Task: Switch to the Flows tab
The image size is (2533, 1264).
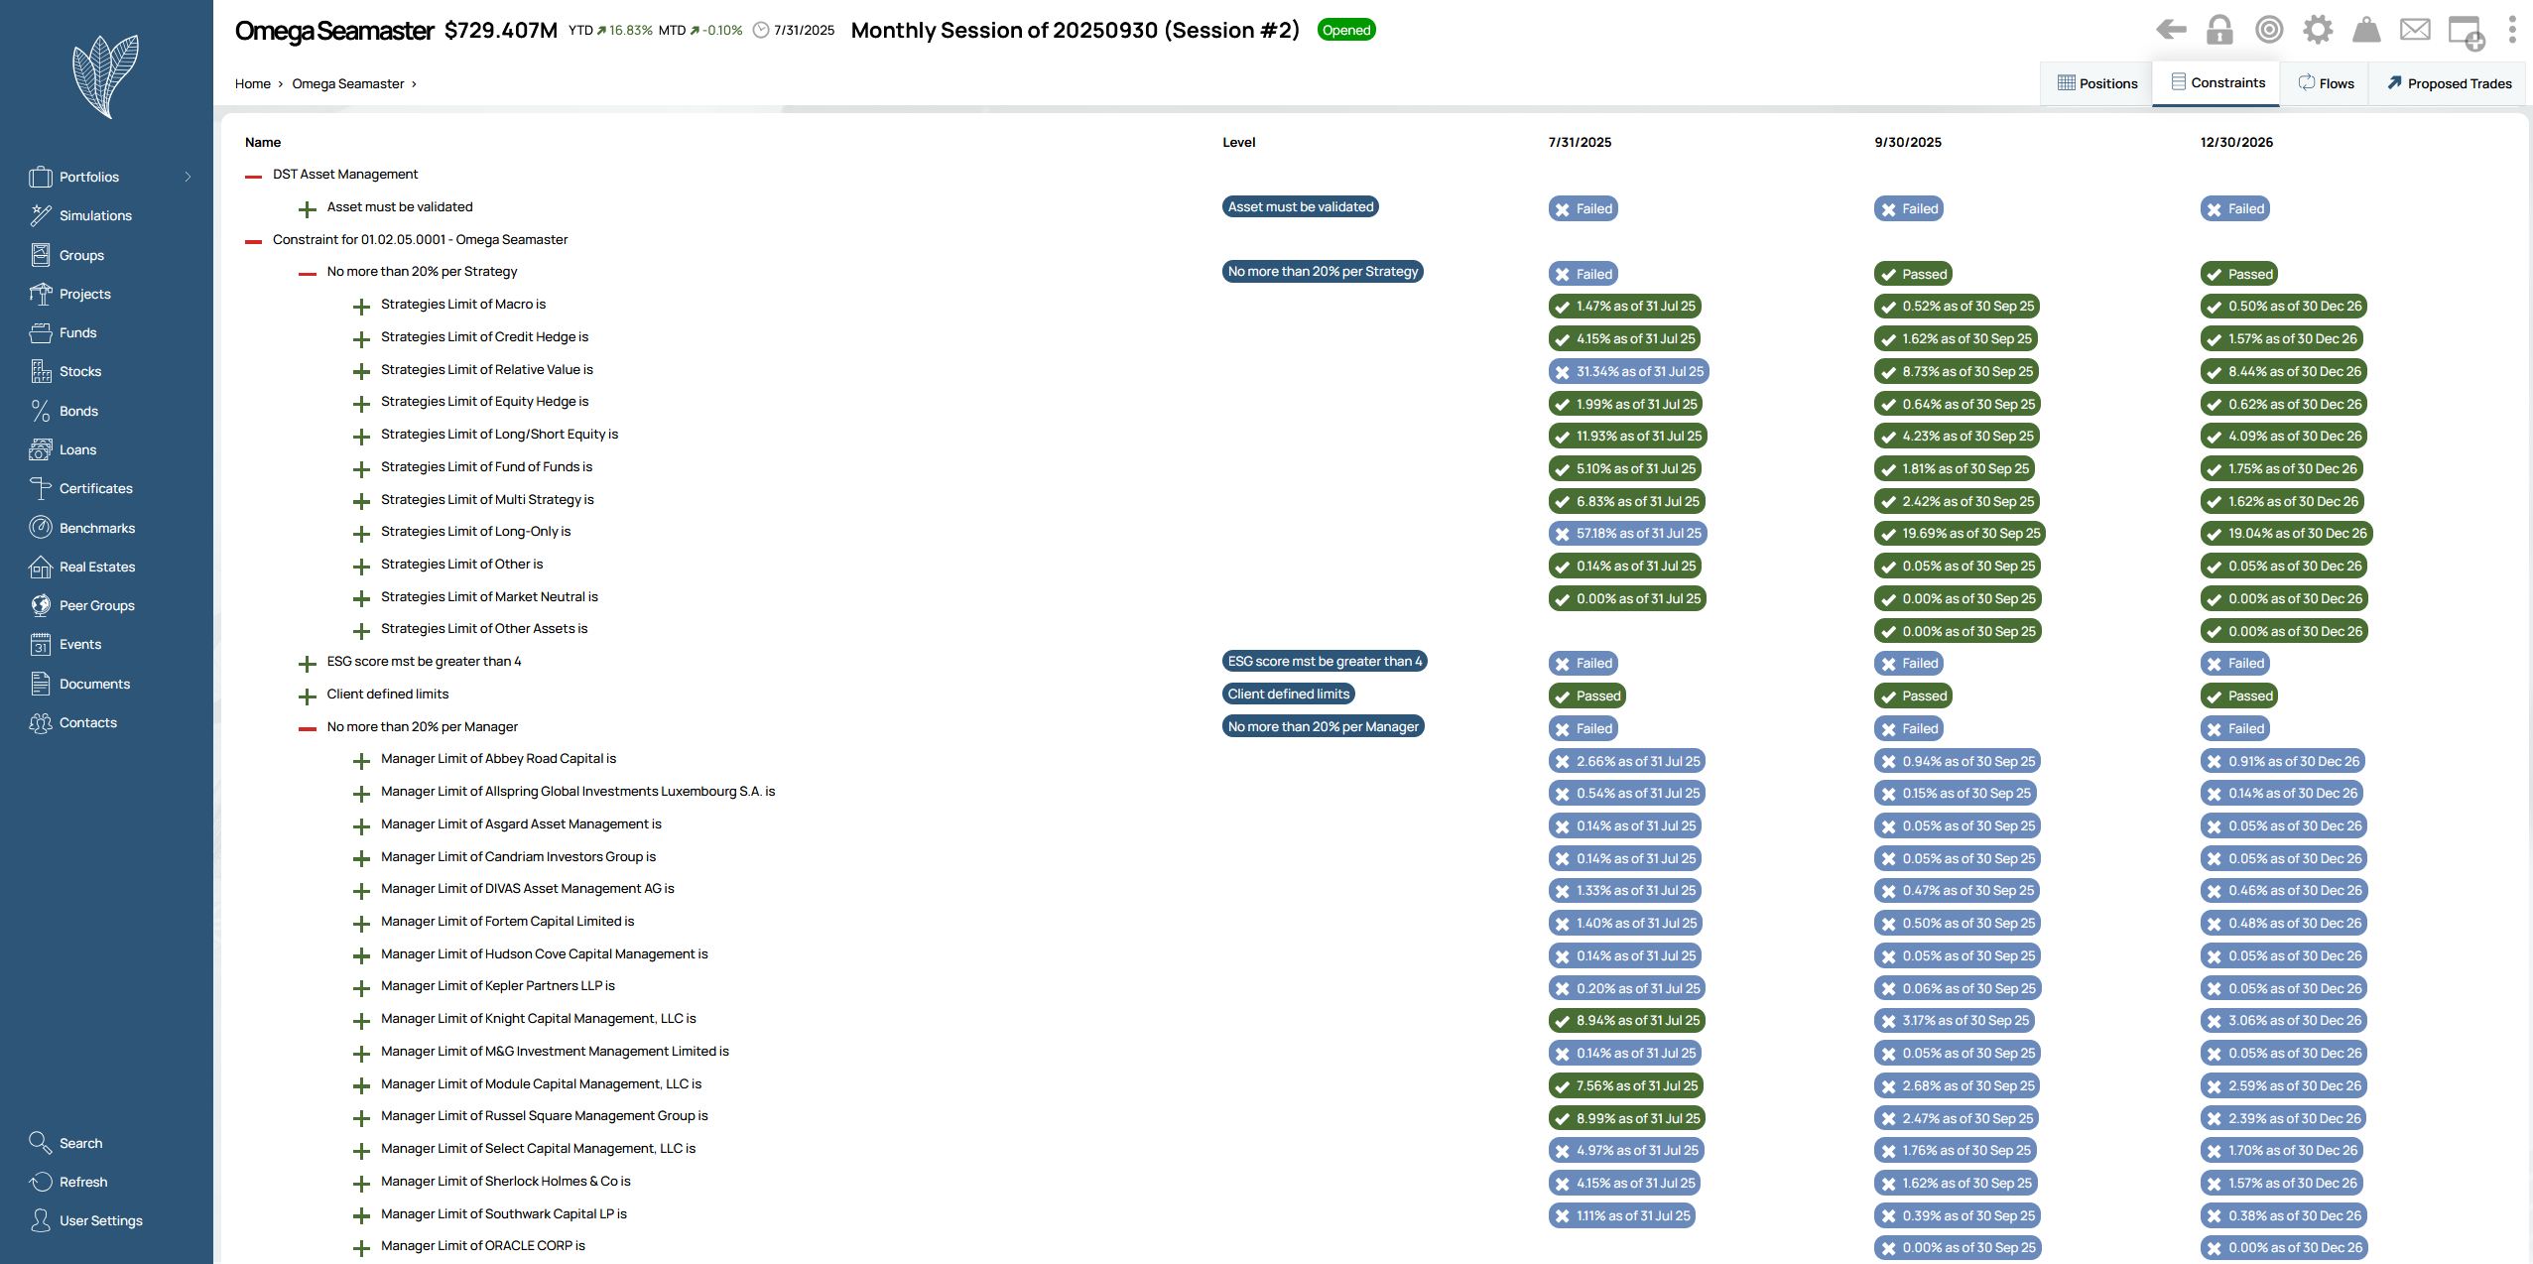Action: [x=2325, y=83]
